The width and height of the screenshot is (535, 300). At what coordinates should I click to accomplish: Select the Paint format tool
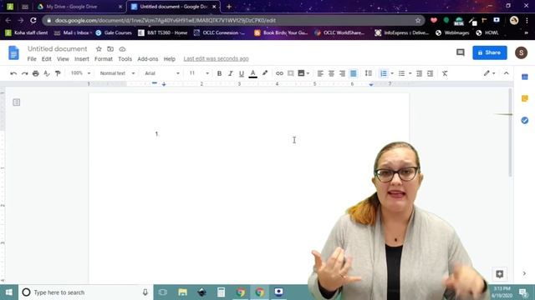pyautogui.click(x=58, y=73)
